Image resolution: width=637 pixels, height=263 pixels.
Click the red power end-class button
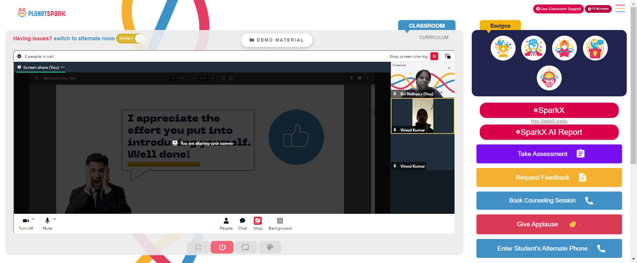pyautogui.click(x=222, y=247)
